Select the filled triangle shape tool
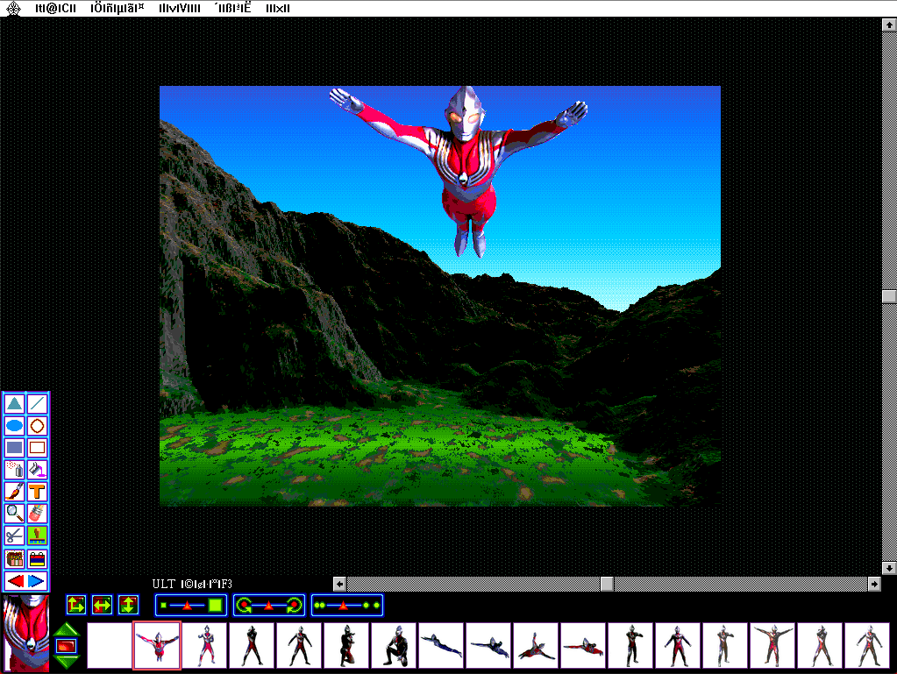The image size is (897, 674). [x=14, y=403]
